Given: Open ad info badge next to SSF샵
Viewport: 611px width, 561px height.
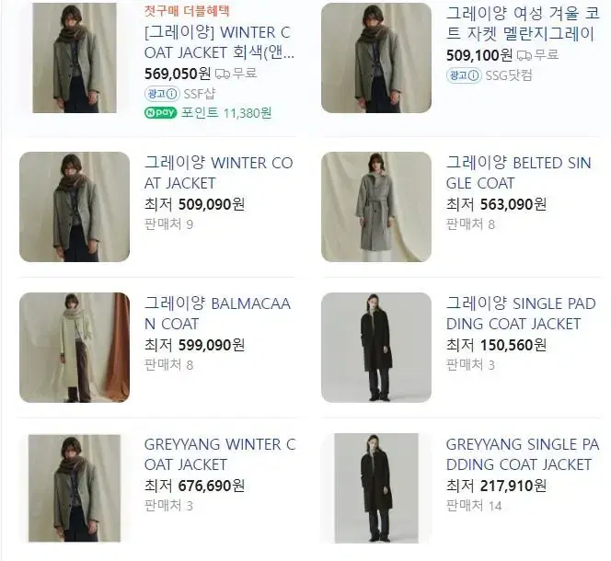Looking at the screenshot, I should (162, 94).
